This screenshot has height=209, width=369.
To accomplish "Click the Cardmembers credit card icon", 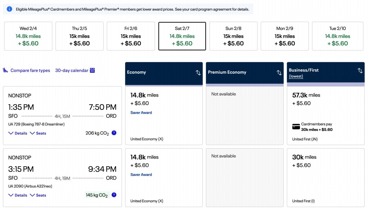I will click(x=296, y=126).
